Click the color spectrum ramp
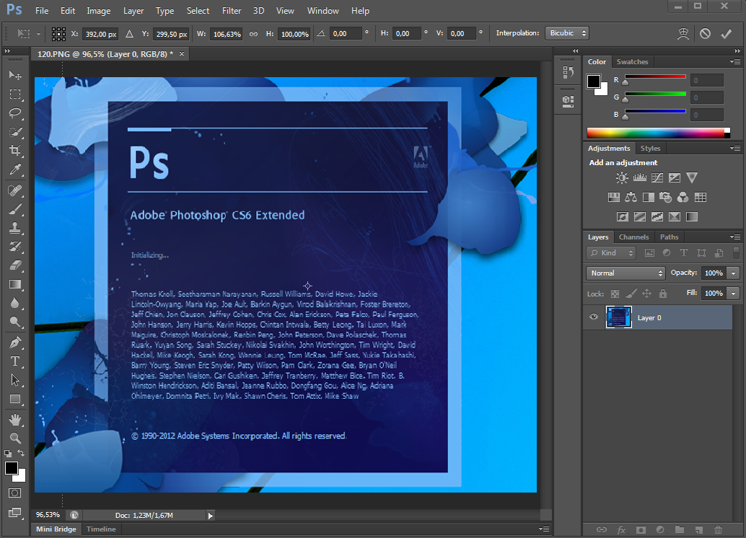Image resolution: width=746 pixels, height=538 pixels. (655, 133)
